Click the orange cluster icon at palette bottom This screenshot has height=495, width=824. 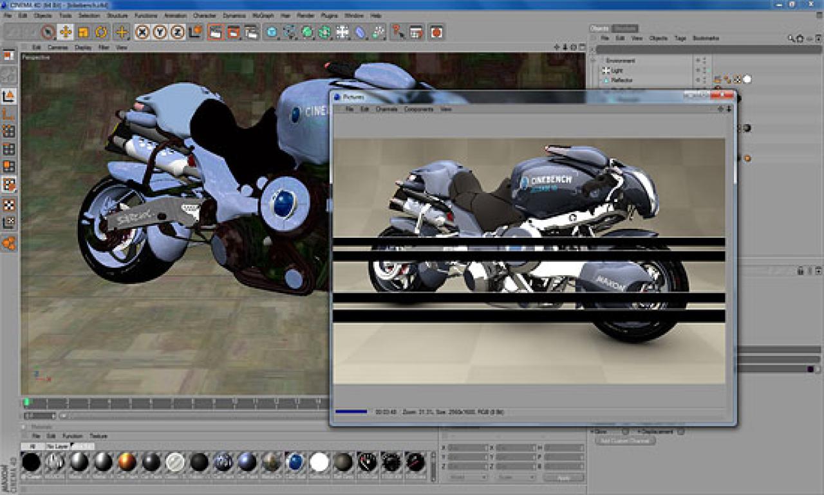pyautogui.click(x=8, y=243)
